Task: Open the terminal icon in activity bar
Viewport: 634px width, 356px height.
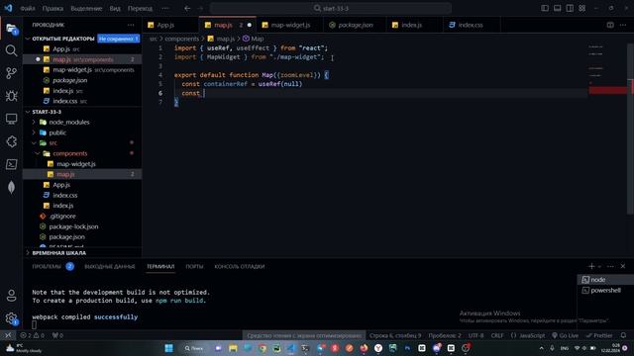Action: (x=11, y=164)
